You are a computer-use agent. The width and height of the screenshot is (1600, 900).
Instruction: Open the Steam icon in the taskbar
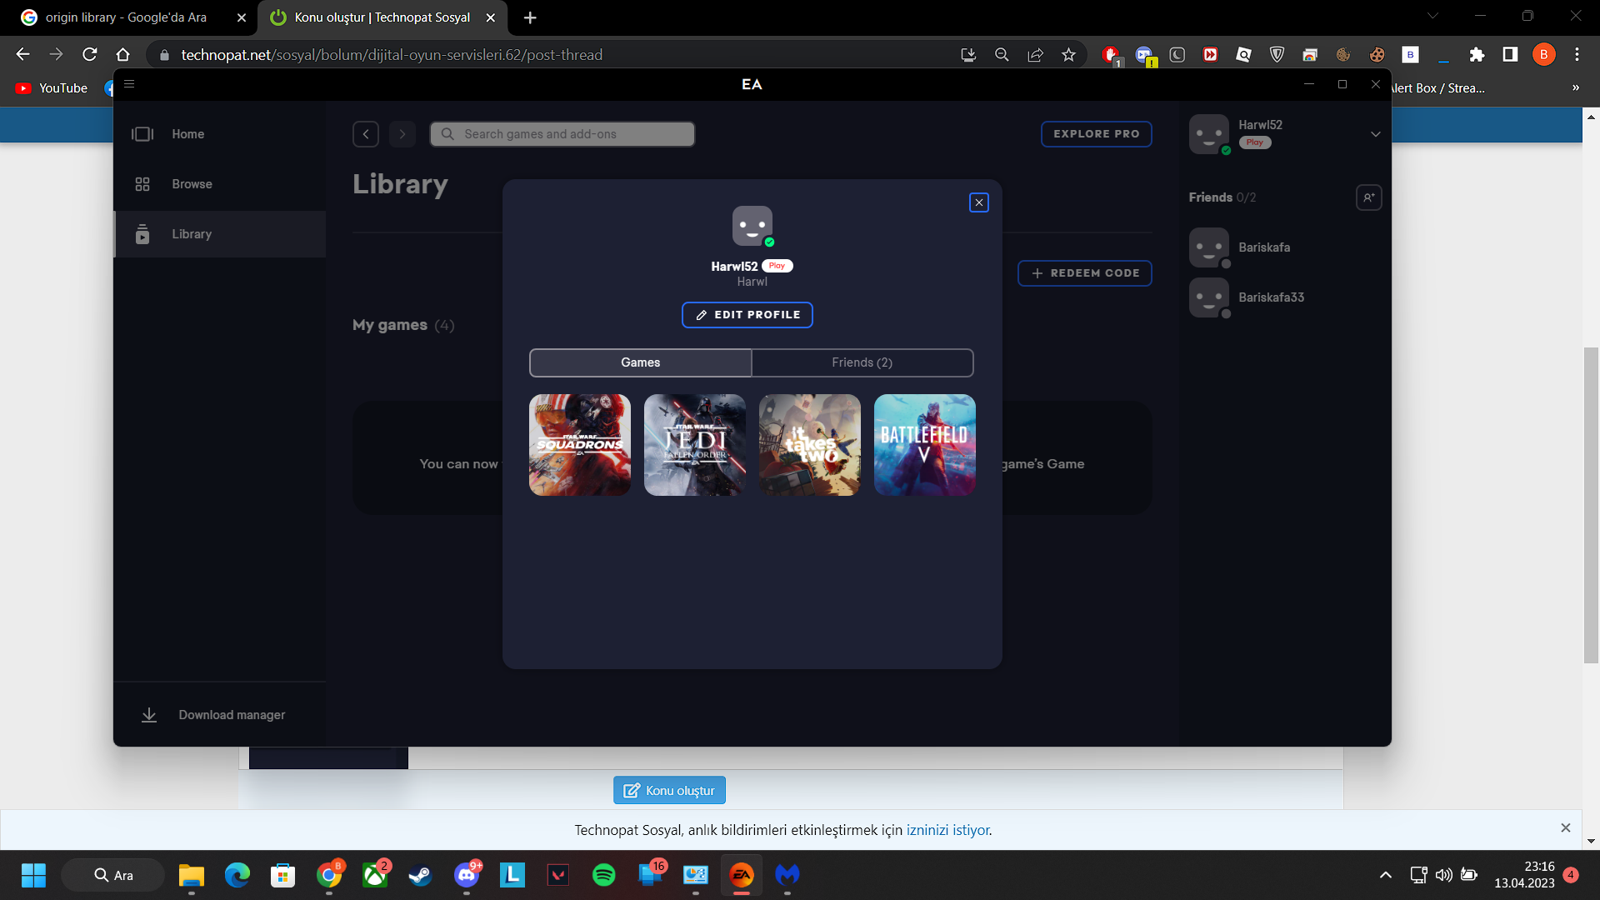[420, 875]
